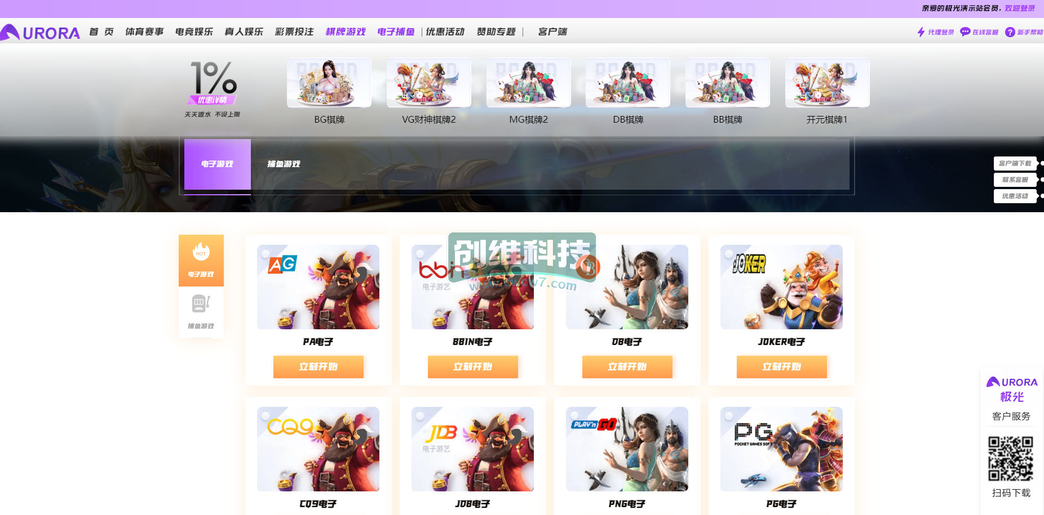
Task: Open the 开元棋牌1 game thumbnail
Action: 828,82
